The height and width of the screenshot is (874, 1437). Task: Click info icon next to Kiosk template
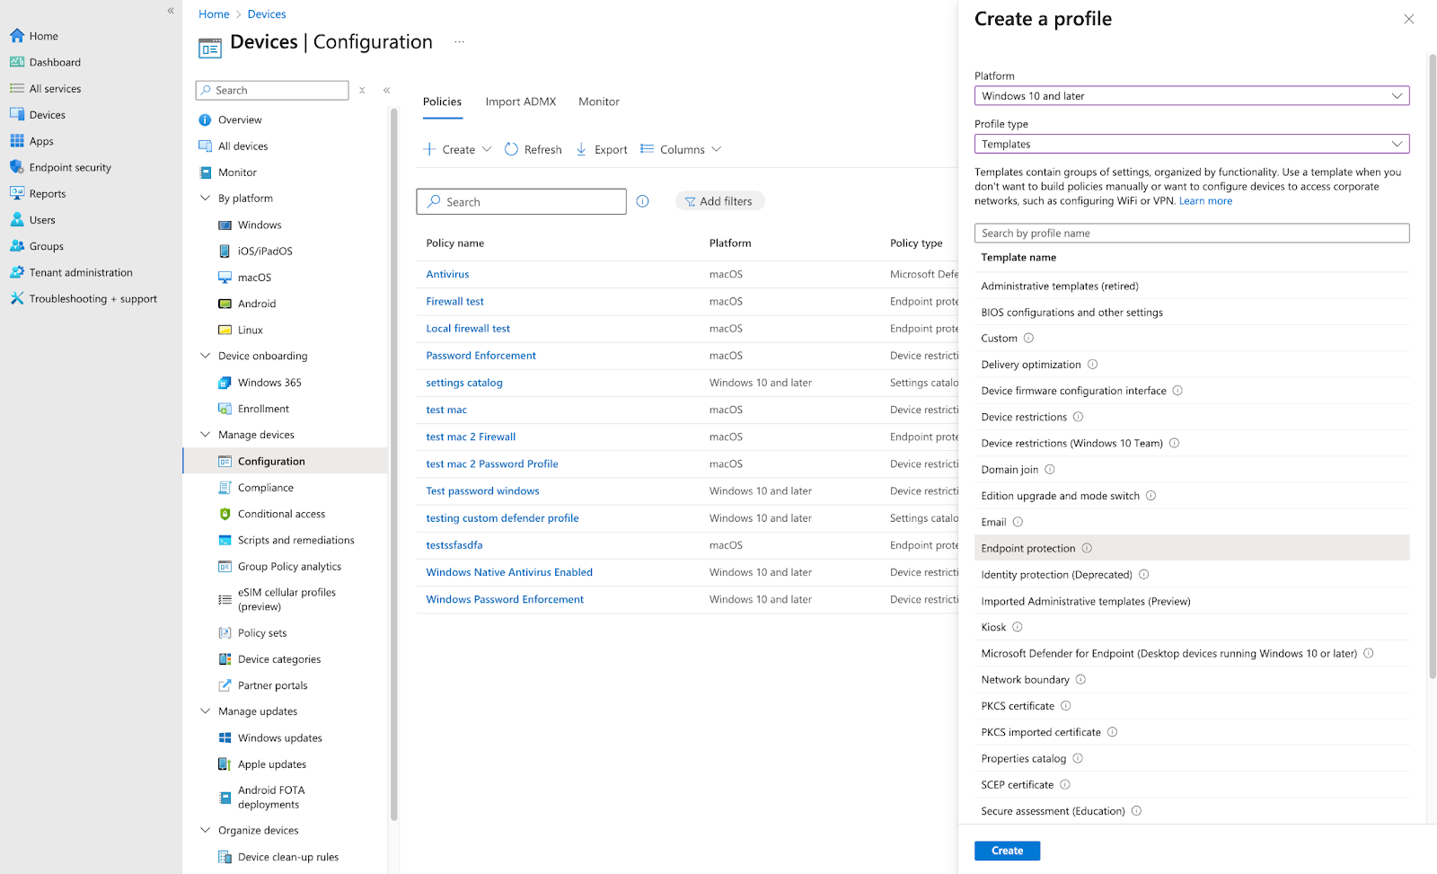tap(1018, 627)
